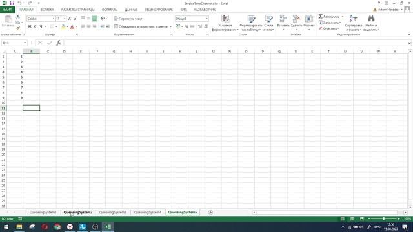Open the Calibri font name dropdown
The image size is (413, 232).
[54, 19]
